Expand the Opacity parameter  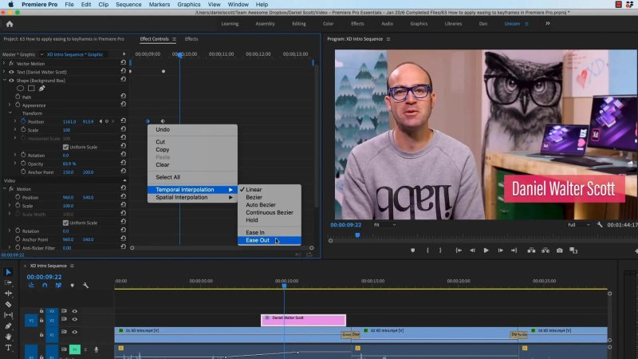pos(15,164)
